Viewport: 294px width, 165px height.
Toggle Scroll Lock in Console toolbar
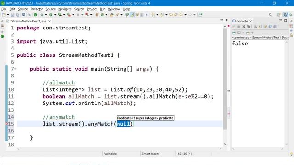click(260, 27)
